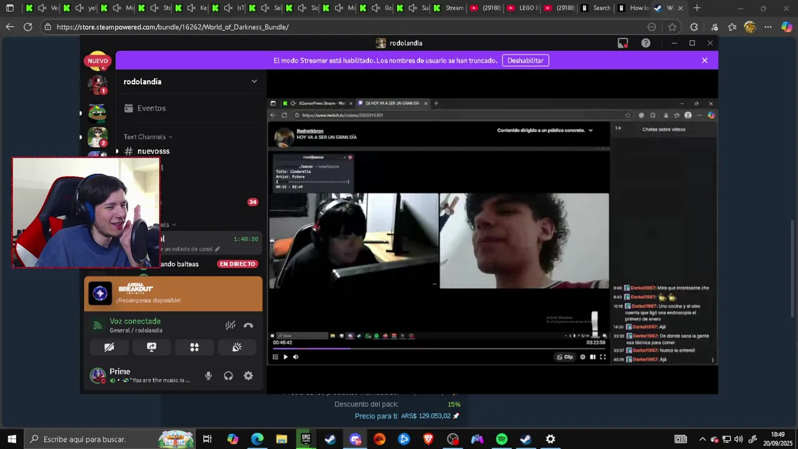
Task: Click the server avatar with badge 1
Action: (x=97, y=84)
